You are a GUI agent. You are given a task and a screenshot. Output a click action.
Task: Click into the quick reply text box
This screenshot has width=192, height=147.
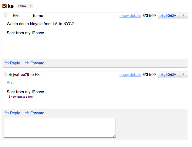60,128
